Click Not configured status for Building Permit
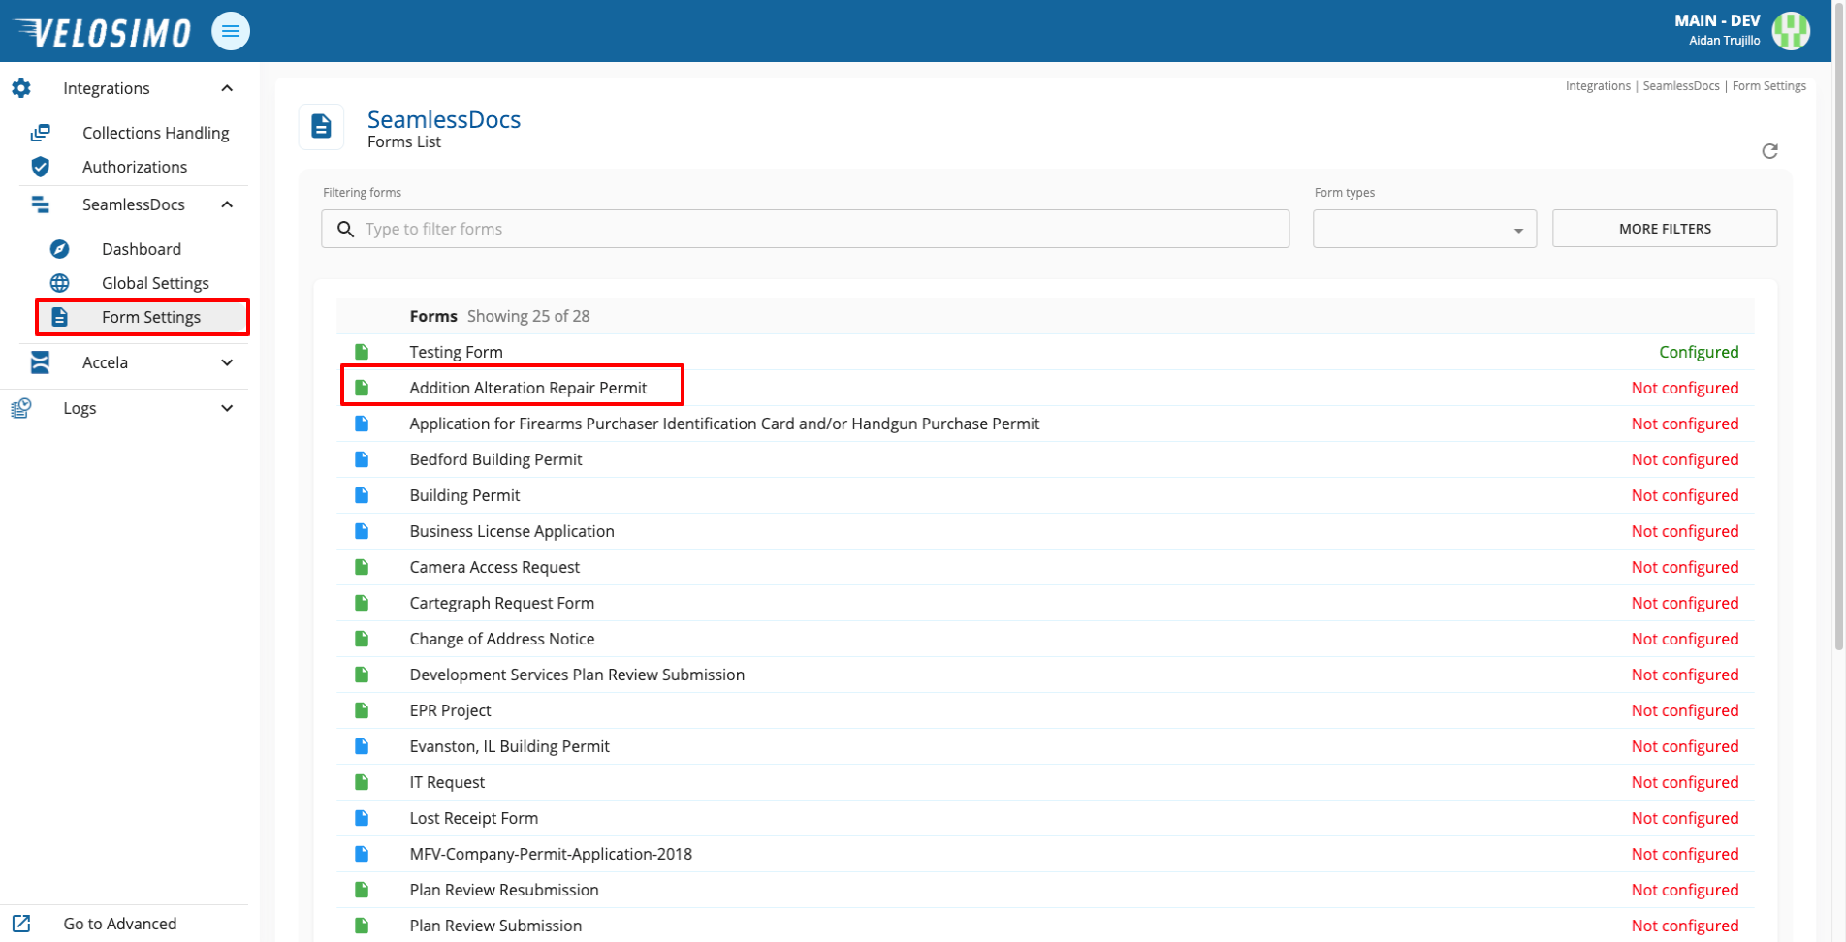 (1685, 495)
